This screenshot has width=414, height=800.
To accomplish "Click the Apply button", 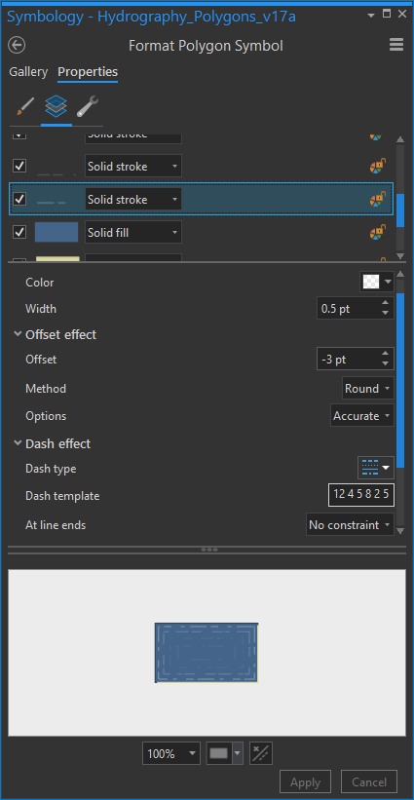I will pyautogui.click(x=306, y=782).
